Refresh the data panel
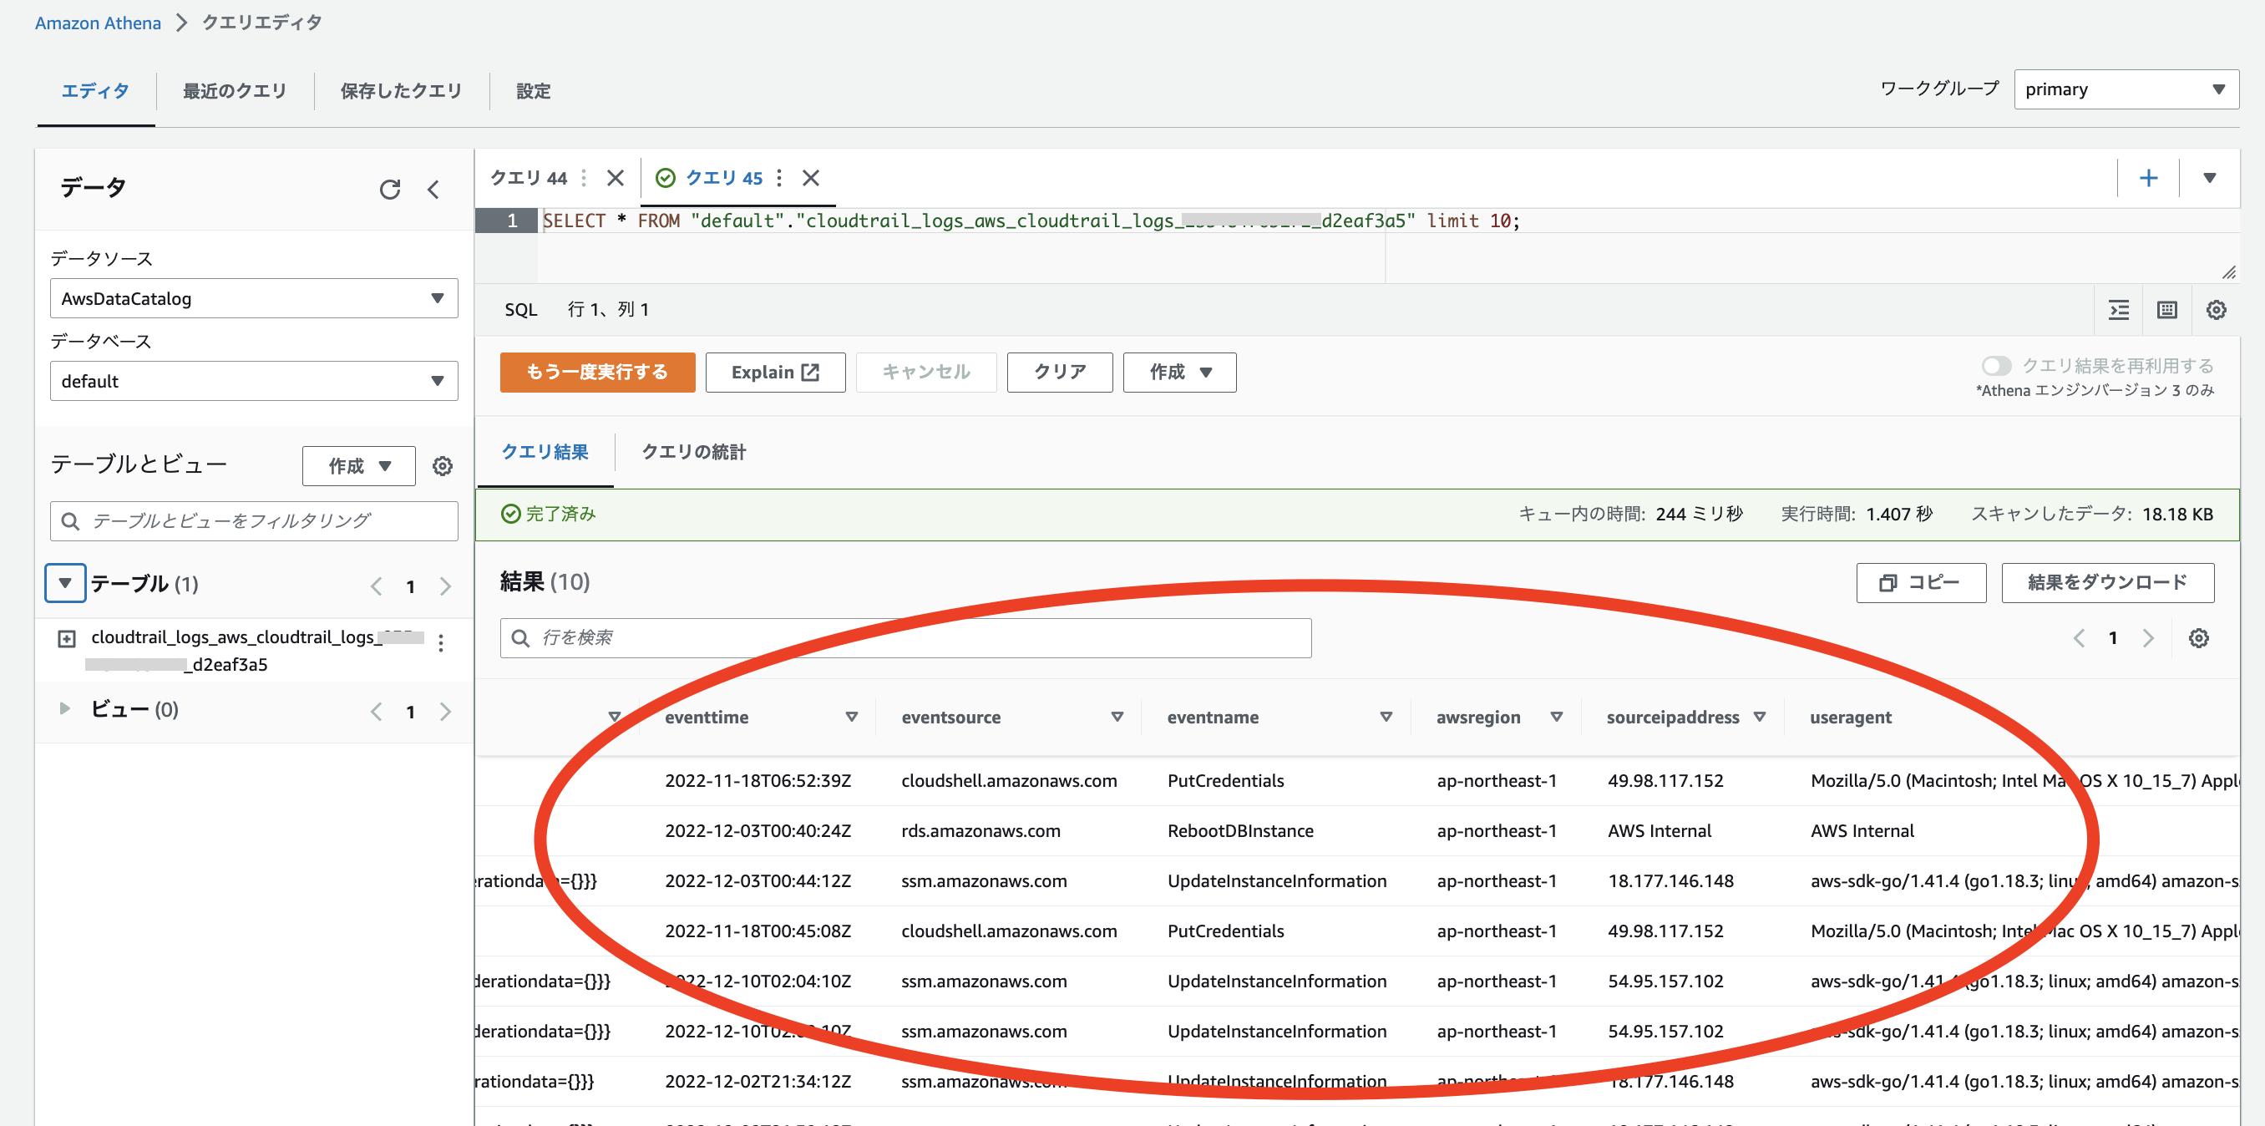 tap(389, 189)
